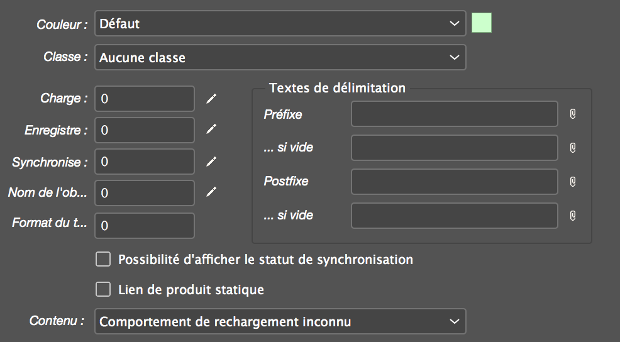
Task: Toggle the Lien de produit statique checkbox
Action: [x=103, y=289]
